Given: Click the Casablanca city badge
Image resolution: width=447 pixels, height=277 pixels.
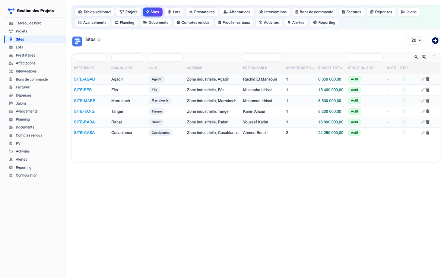Looking at the screenshot, I should tap(161, 133).
